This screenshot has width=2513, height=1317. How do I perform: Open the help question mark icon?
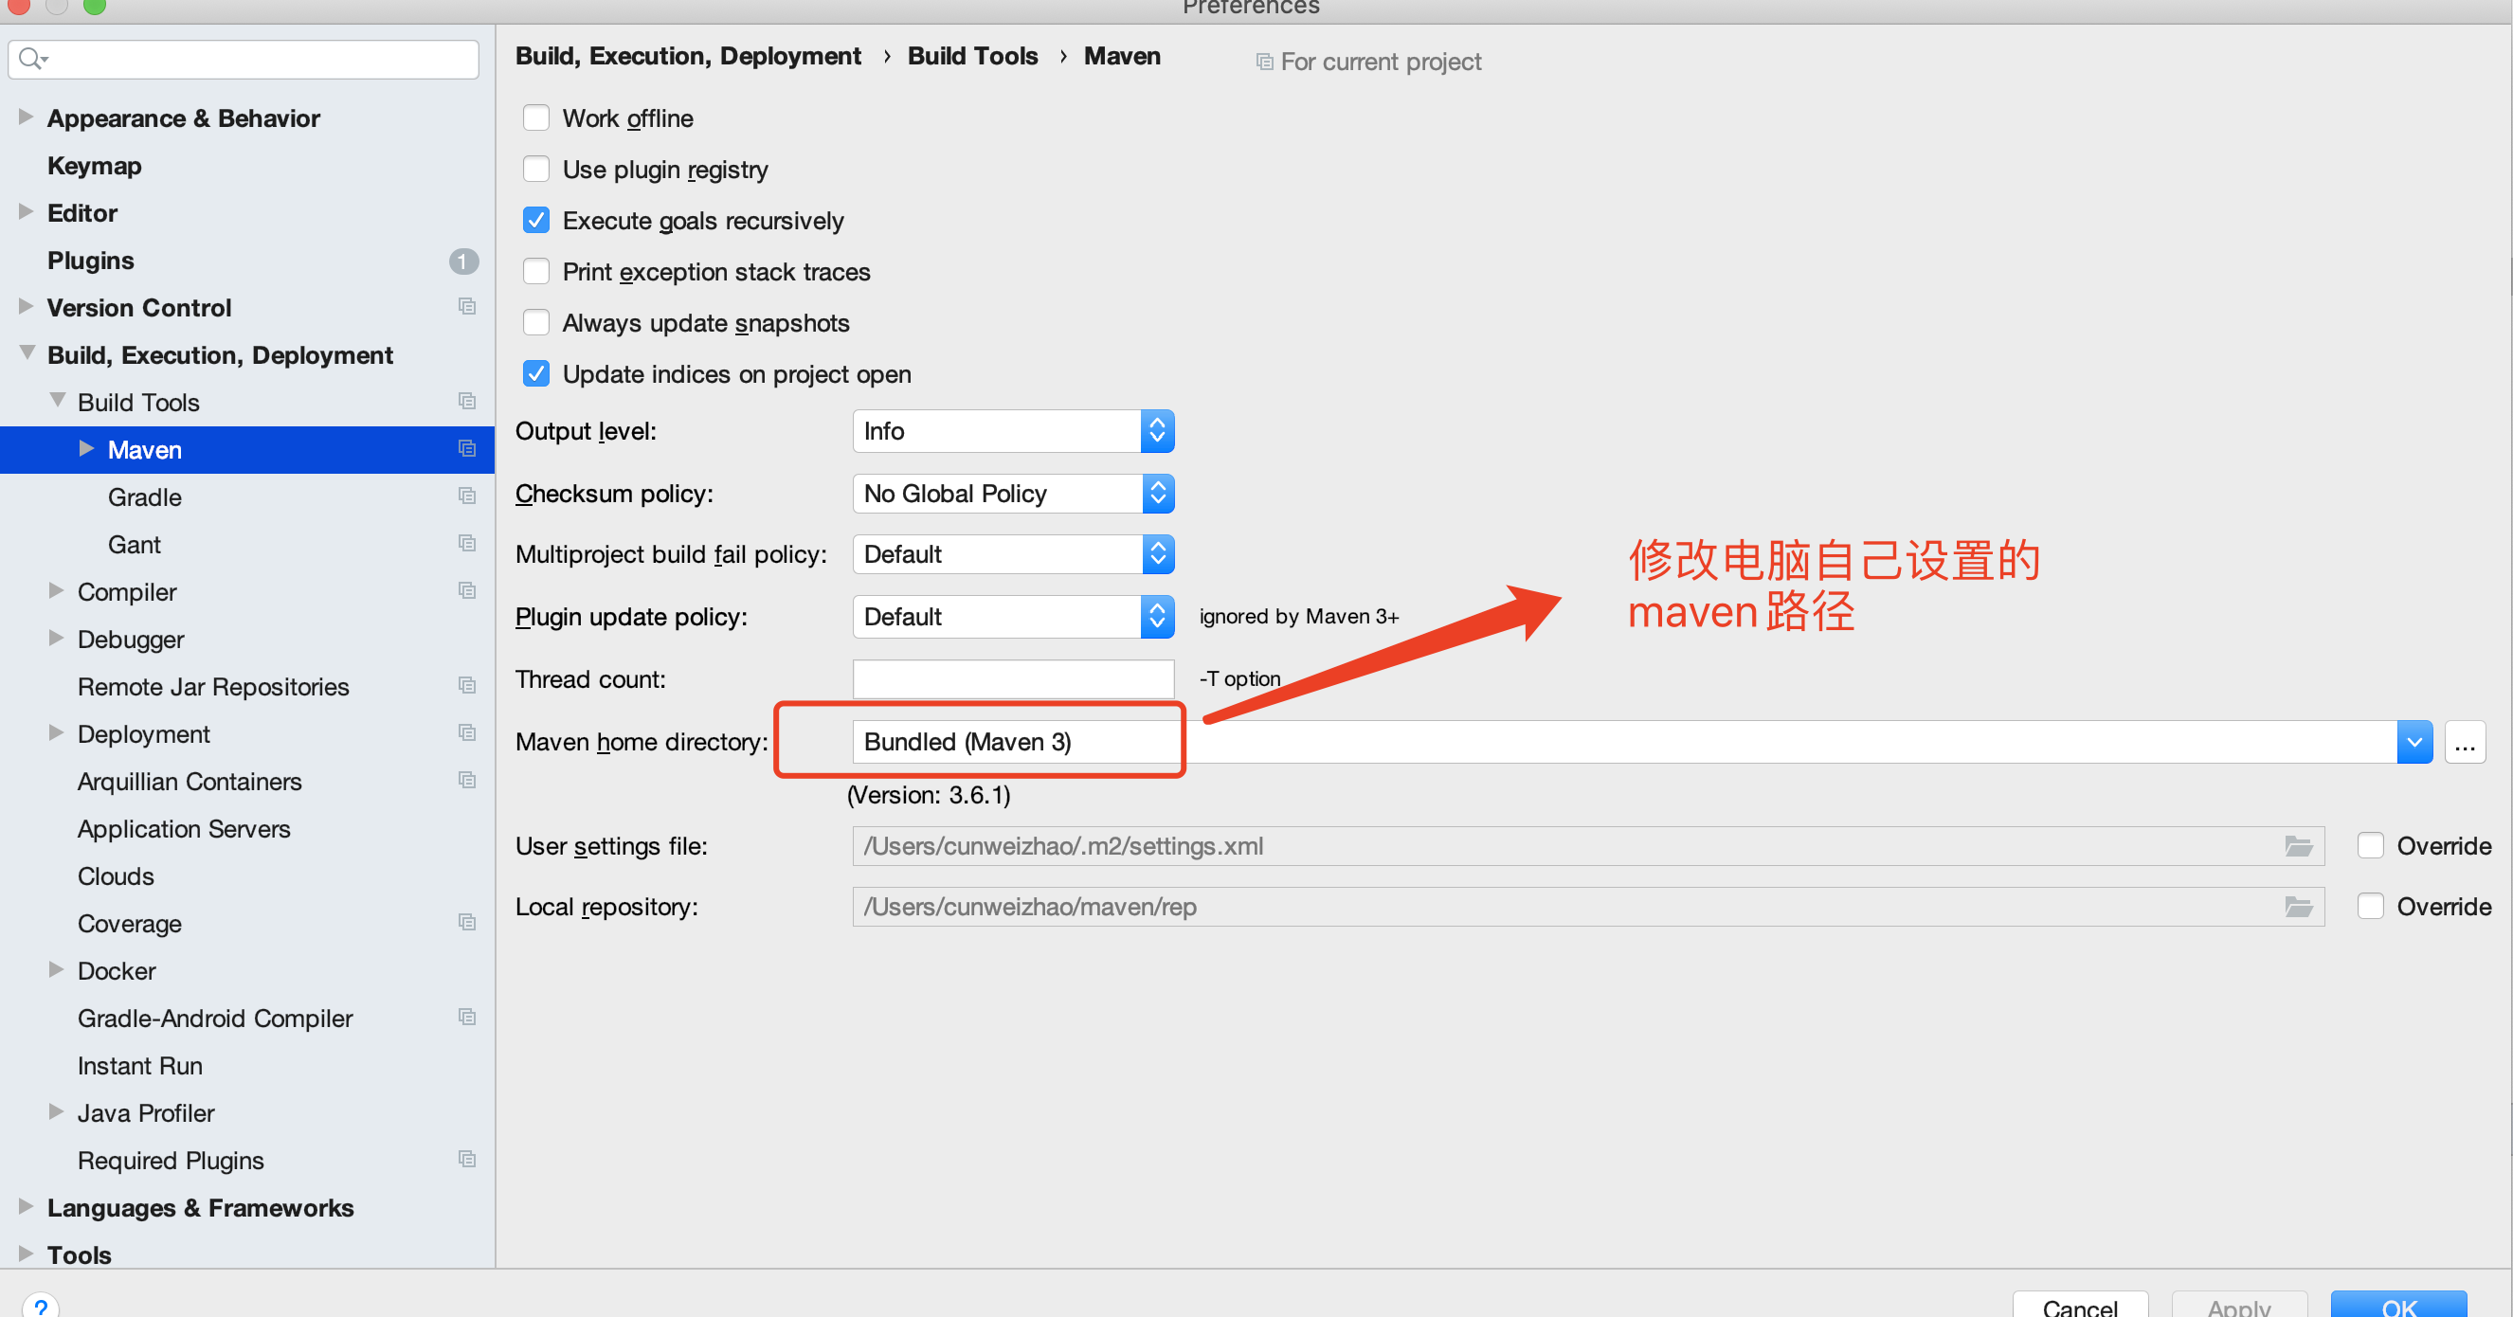click(41, 1306)
